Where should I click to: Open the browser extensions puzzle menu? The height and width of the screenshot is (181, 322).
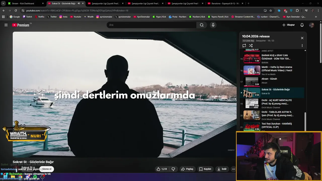point(297,11)
